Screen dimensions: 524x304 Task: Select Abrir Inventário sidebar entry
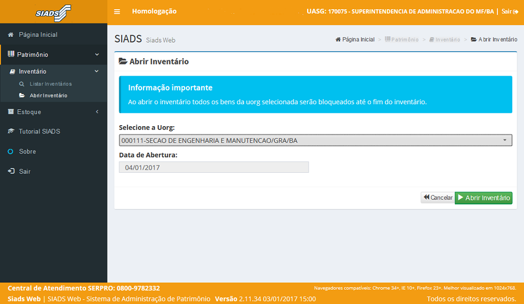49,96
